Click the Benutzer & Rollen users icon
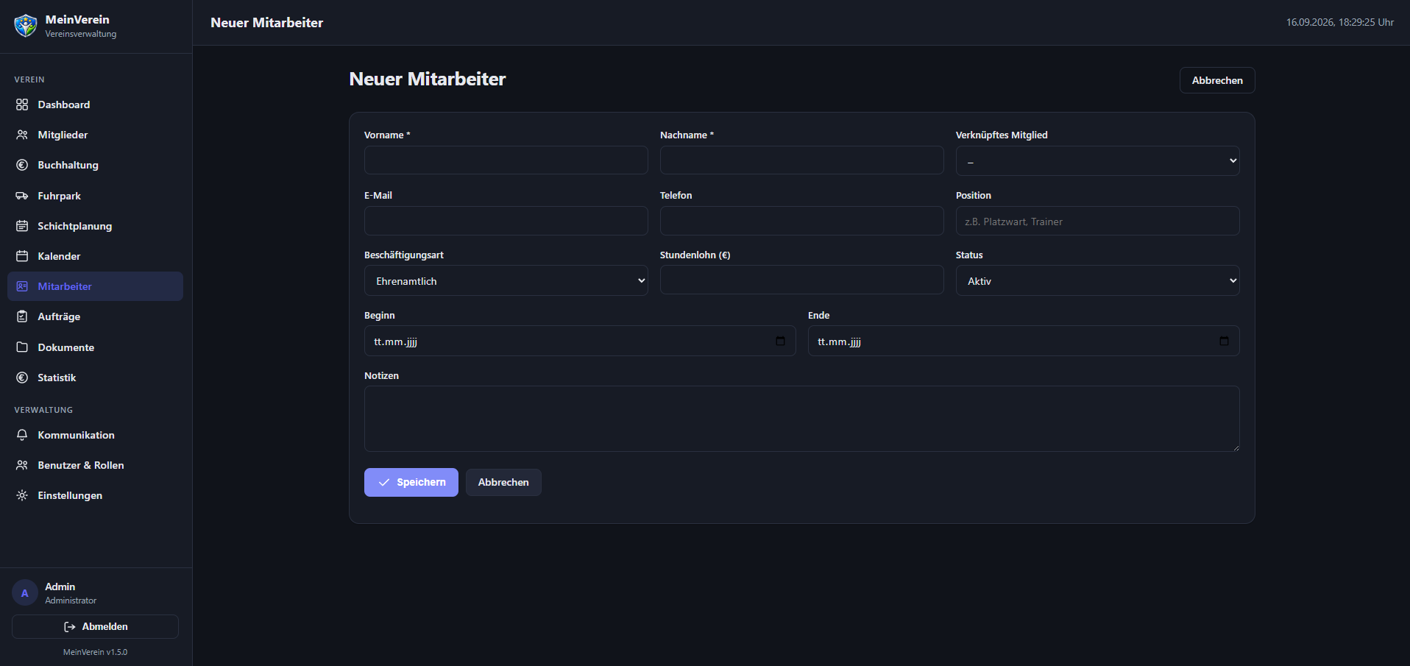The image size is (1410, 666). pos(22,465)
